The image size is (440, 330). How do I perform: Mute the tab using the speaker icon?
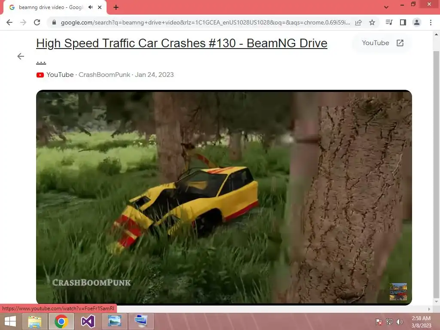90,7
